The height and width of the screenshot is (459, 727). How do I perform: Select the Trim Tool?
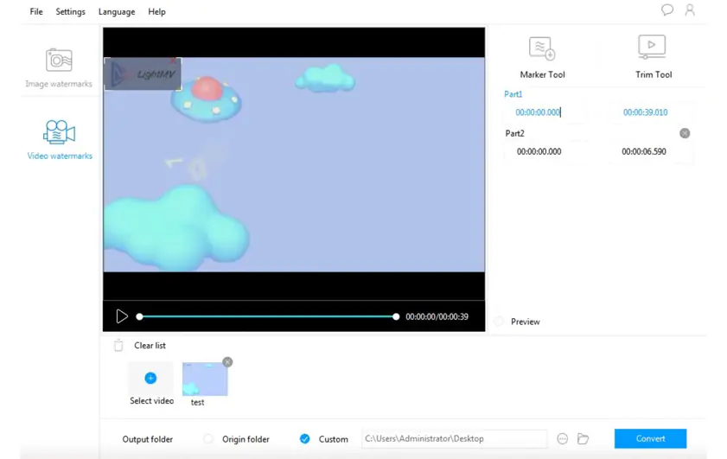click(x=653, y=58)
